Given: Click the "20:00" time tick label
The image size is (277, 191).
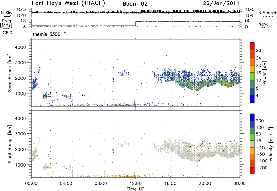Looking at the screenshot, I should point(205,184).
